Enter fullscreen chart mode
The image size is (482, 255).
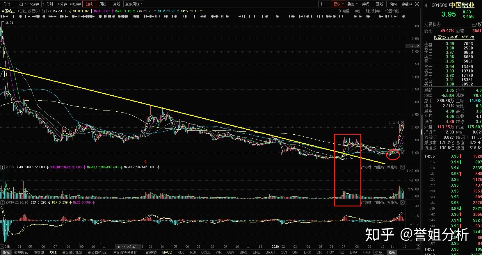pyautogui.click(x=417, y=4)
